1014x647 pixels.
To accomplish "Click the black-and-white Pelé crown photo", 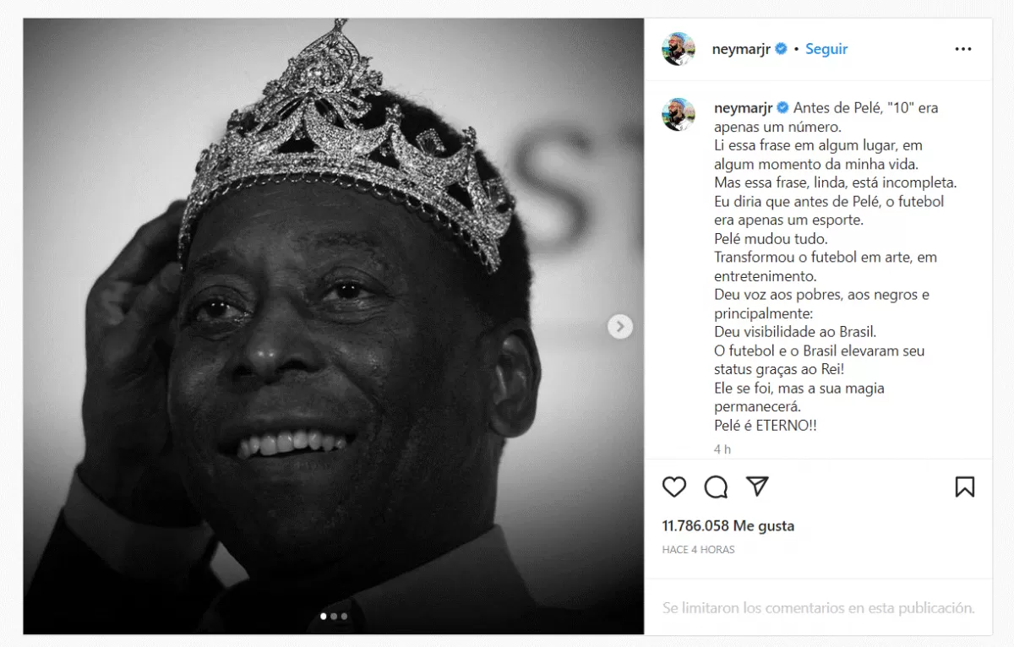I will tap(333, 326).
